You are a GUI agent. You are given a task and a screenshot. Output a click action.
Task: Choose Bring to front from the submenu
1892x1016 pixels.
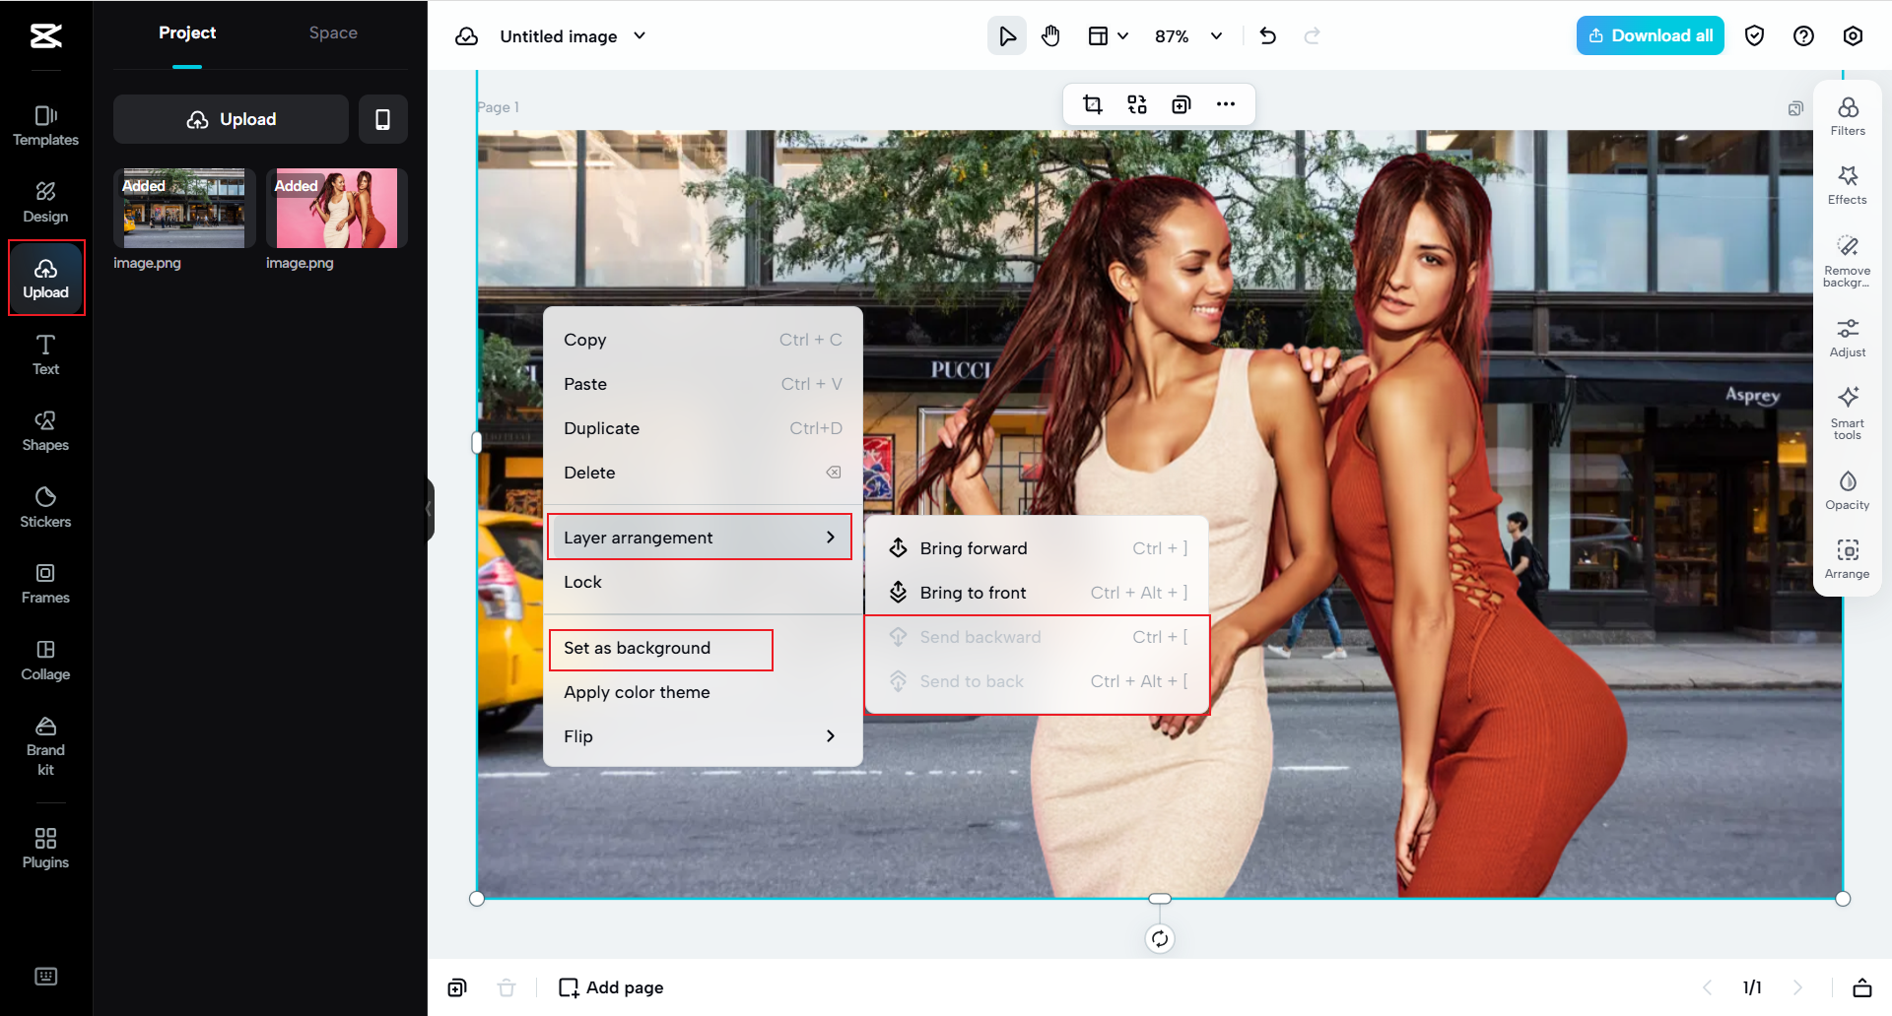coord(973,592)
